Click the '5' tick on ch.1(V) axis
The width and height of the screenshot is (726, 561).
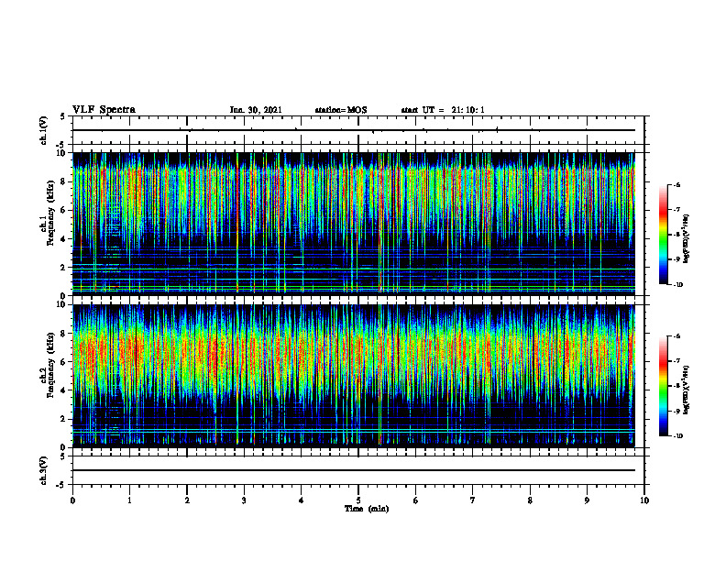[x=62, y=116]
